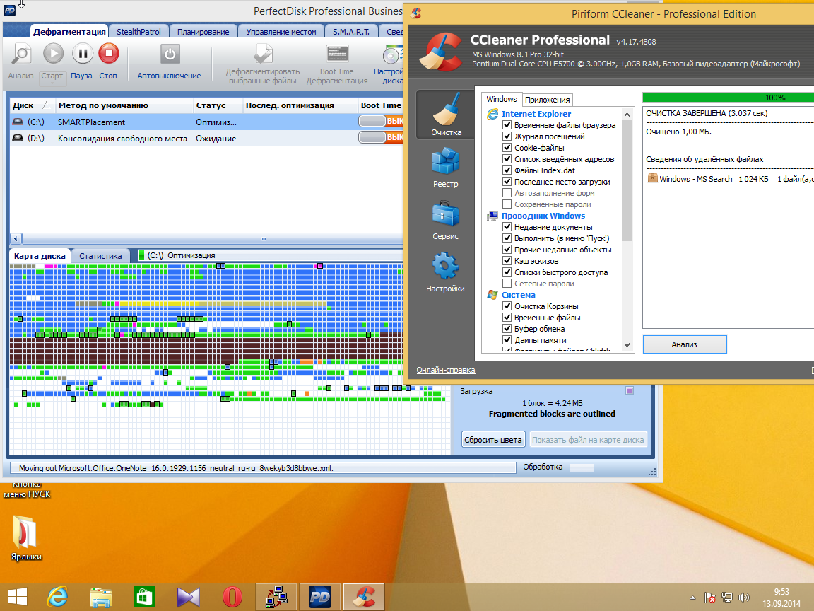Show hidden tray icons arrow
Screen dimensions: 814x611
pyautogui.click(x=692, y=598)
